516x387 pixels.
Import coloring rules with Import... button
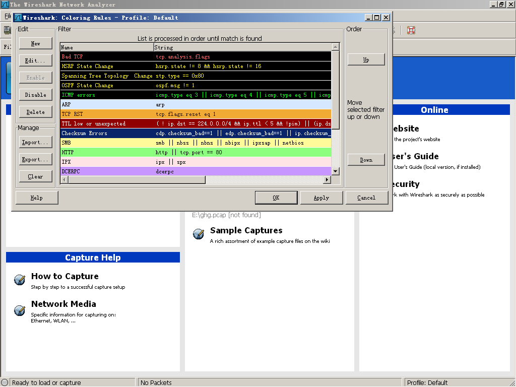(x=36, y=142)
